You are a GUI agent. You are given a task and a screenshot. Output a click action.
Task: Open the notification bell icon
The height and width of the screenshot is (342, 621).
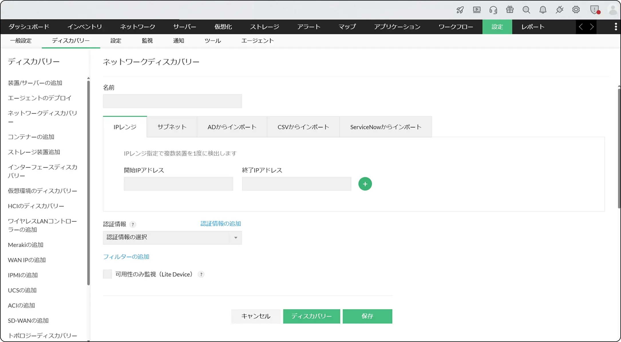coord(543,10)
